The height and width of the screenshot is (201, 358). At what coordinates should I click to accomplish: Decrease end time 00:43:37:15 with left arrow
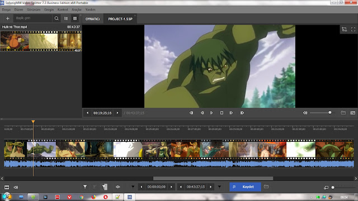181,187
